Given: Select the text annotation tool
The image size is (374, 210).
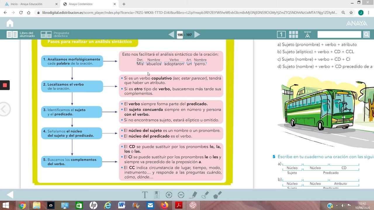Looking at the screenshot, I should [145, 195].
